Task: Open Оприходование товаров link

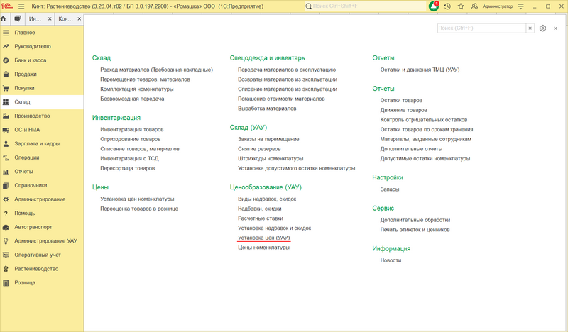Action: click(x=131, y=139)
